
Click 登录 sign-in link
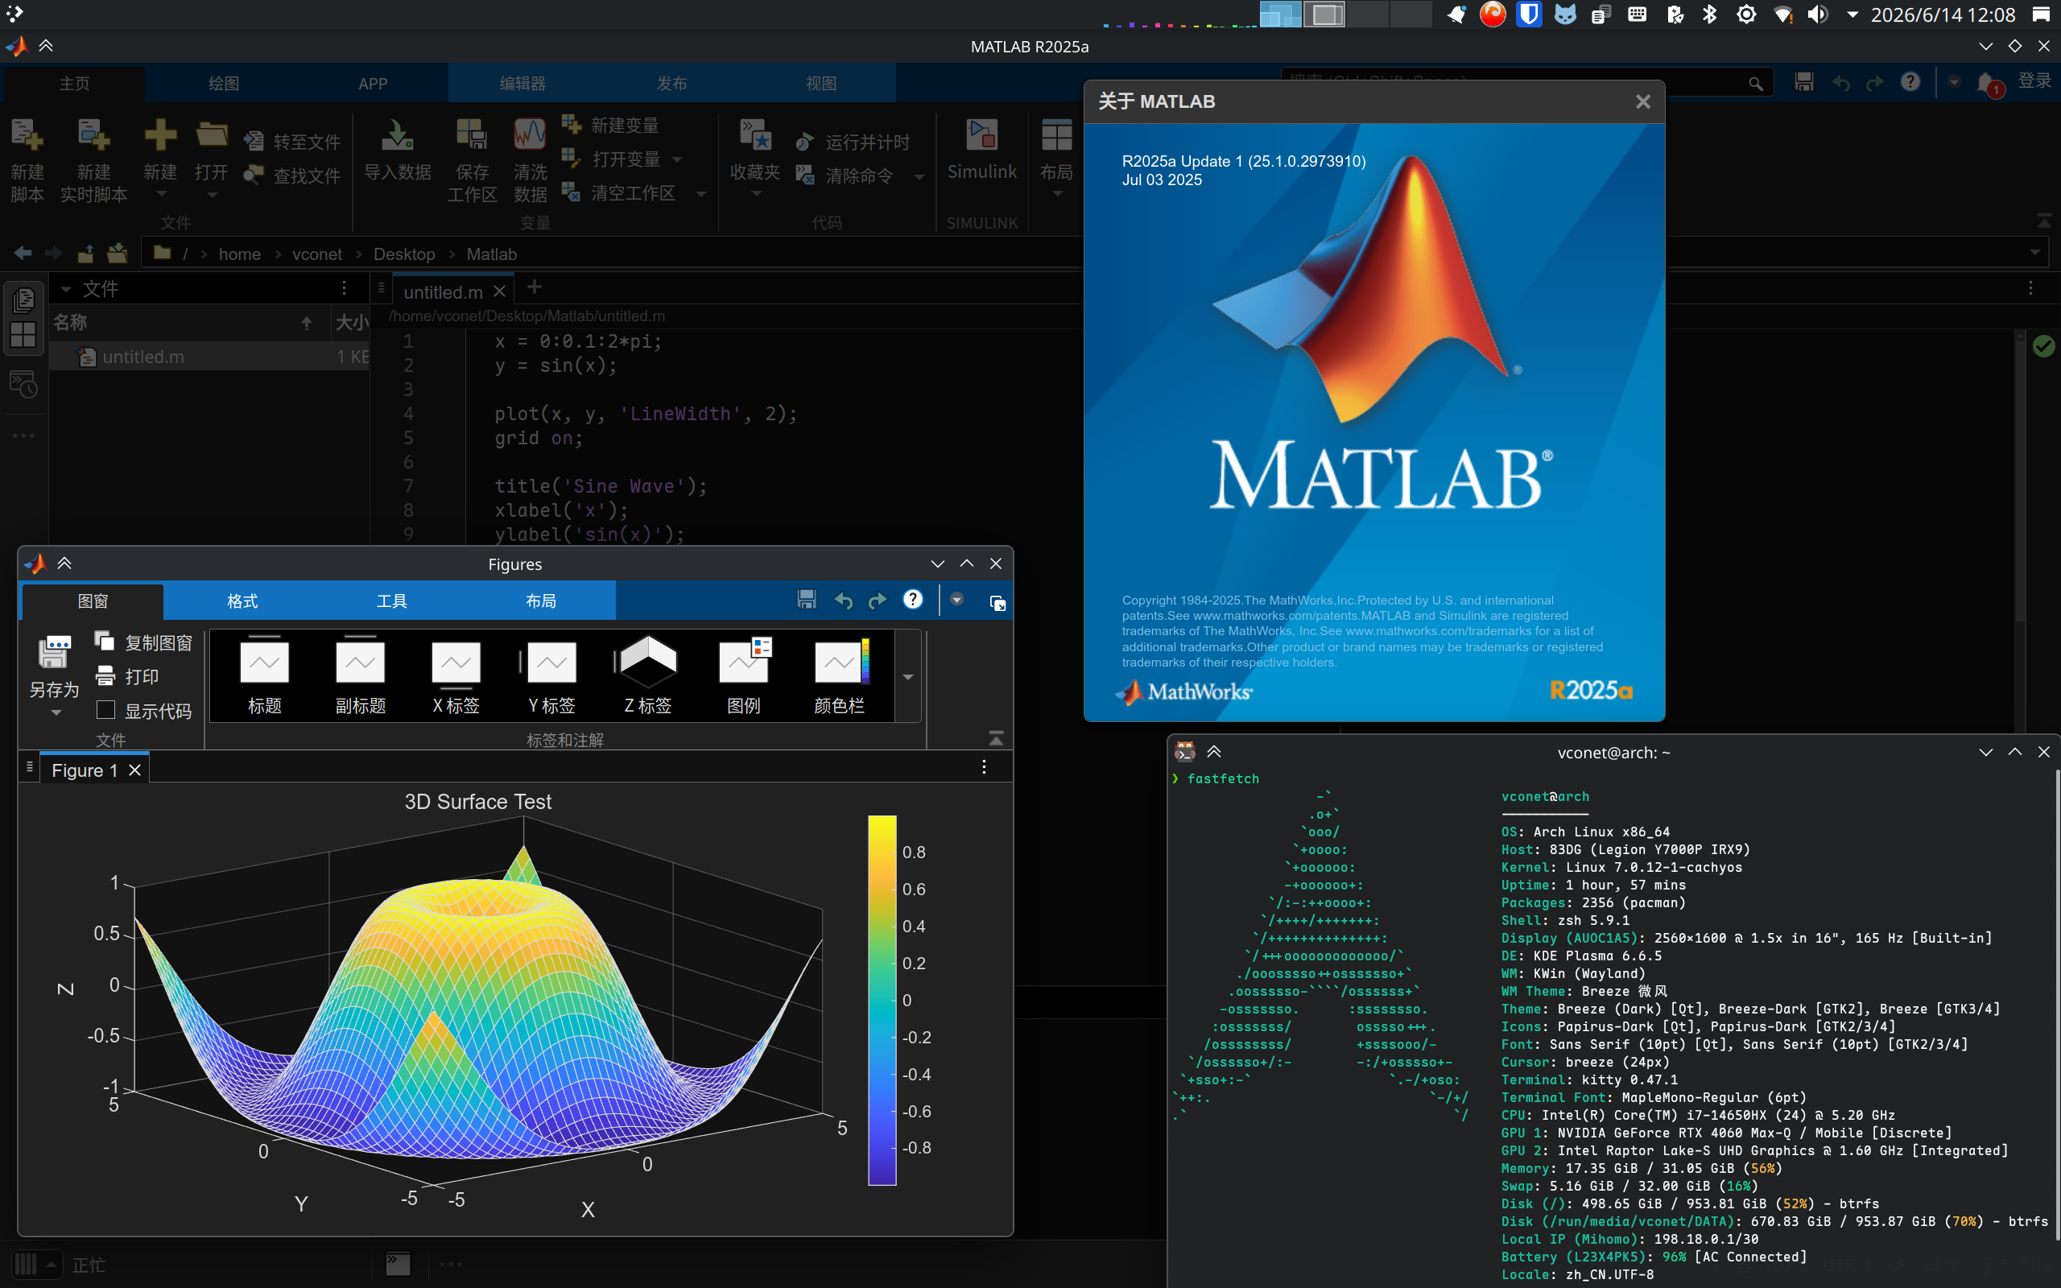coord(2034,81)
